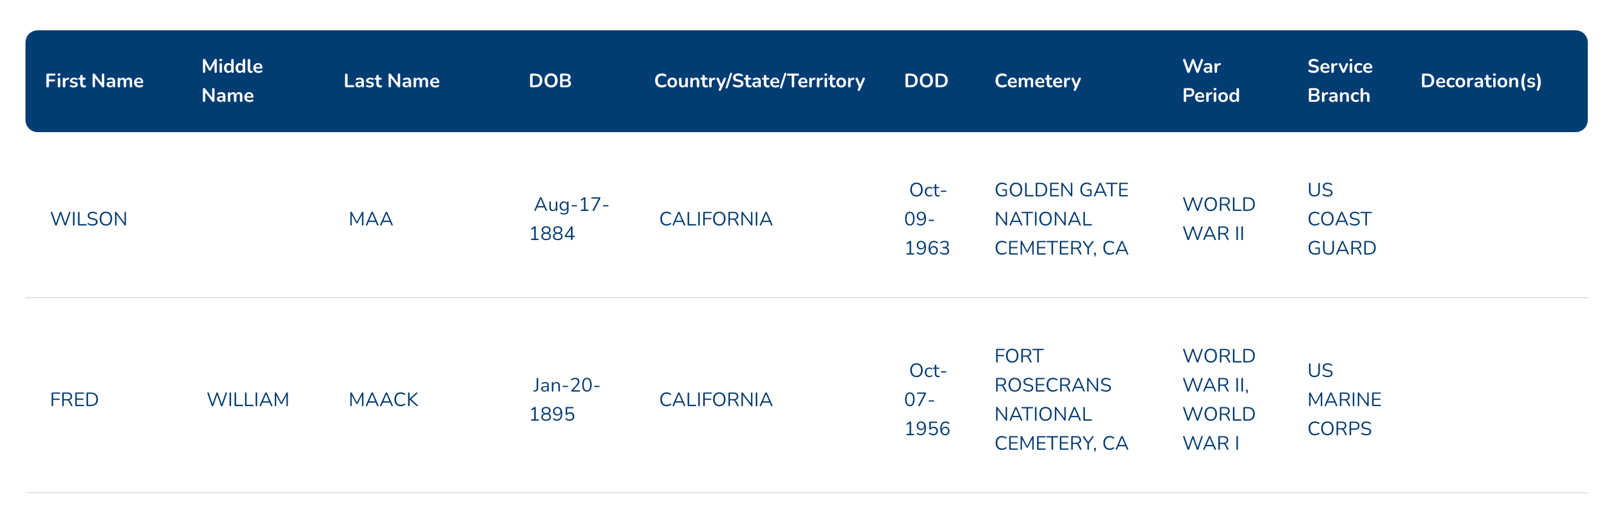Select the War Period column header
Viewport: 1623px width, 511px height.
pos(1210,81)
